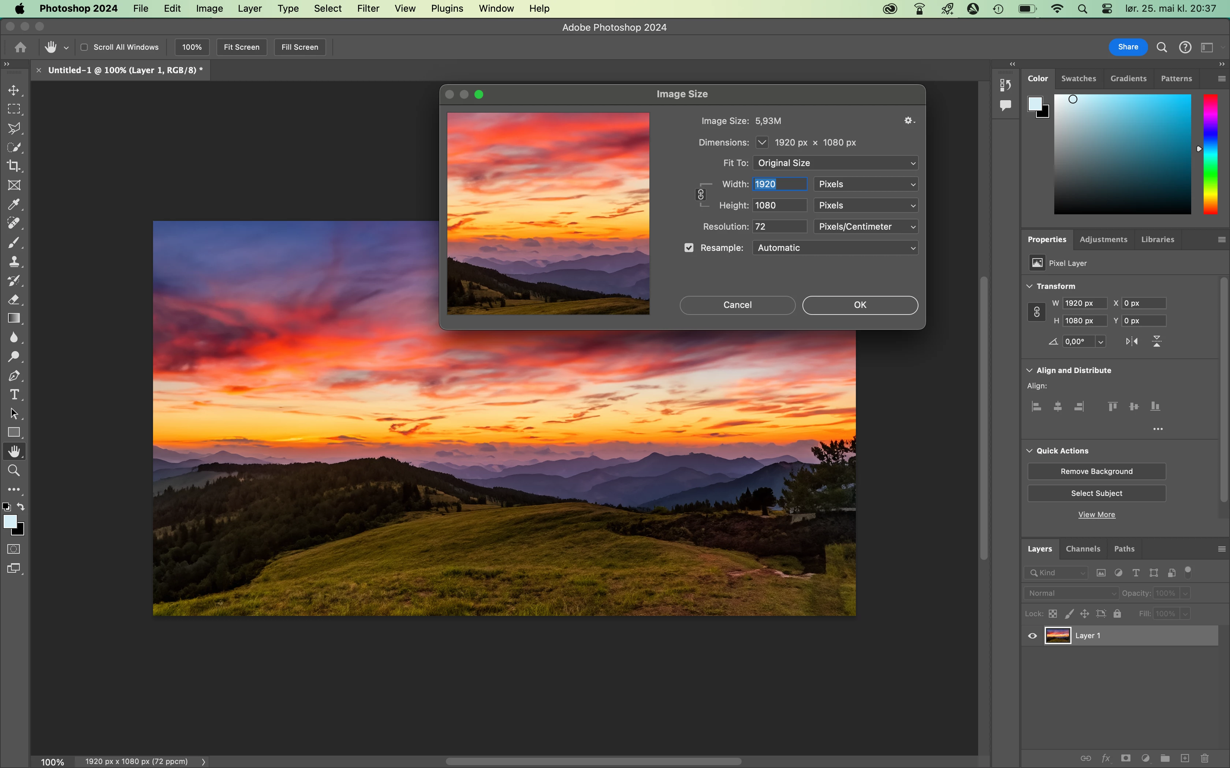Enable Scroll All Windows checkbox
This screenshot has height=768, width=1230.
[x=84, y=47]
